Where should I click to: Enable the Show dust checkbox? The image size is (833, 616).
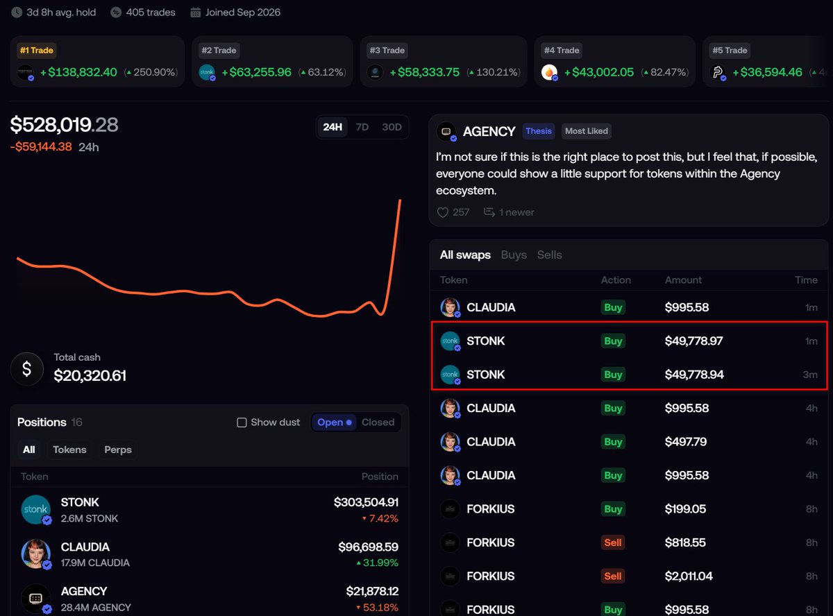242,422
